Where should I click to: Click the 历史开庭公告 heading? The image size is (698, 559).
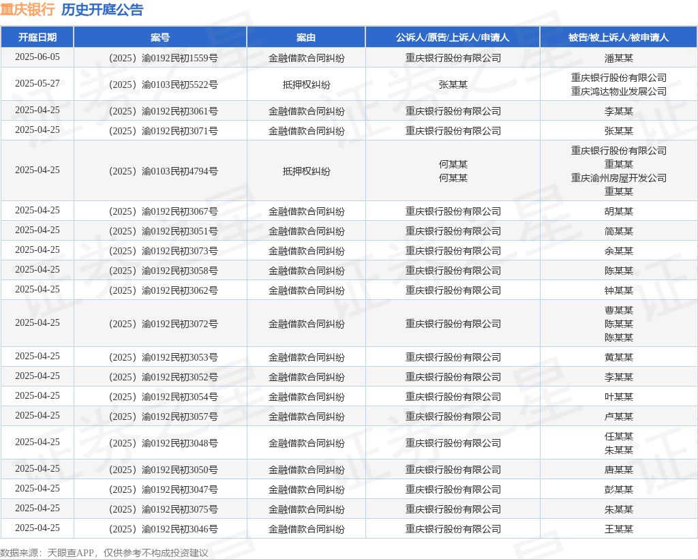102,10
